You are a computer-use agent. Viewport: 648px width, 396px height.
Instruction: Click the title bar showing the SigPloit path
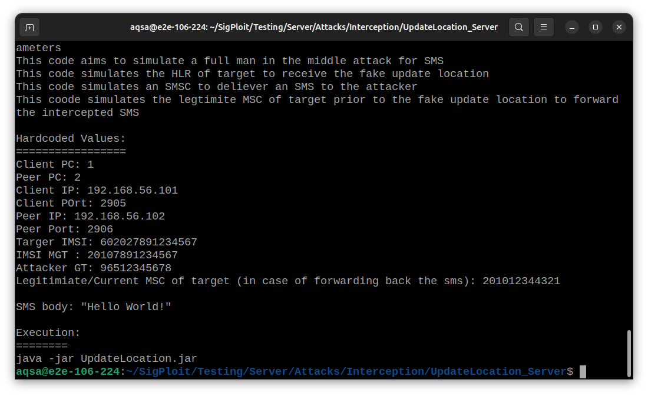click(x=313, y=27)
